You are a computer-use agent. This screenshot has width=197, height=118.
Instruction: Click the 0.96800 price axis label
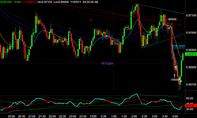pyautogui.click(x=191, y=67)
